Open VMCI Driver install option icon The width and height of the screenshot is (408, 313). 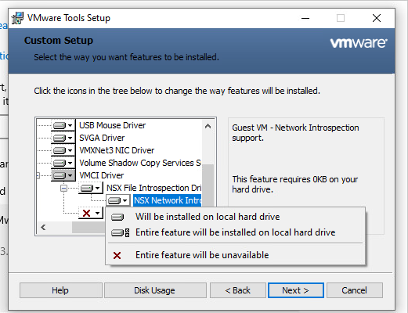pos(63,175)
